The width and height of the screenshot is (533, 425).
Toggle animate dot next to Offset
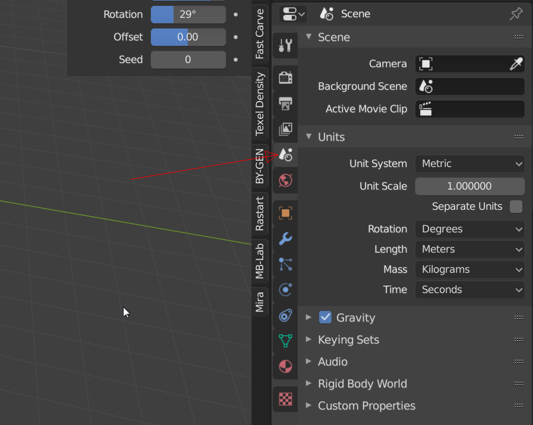click(x=235, y=37)
